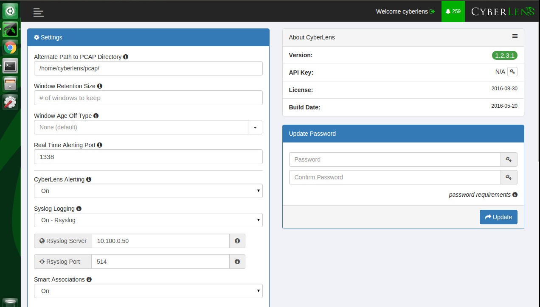
Task: Click the None (default) age off type field
Action: [x=141, y=127]
